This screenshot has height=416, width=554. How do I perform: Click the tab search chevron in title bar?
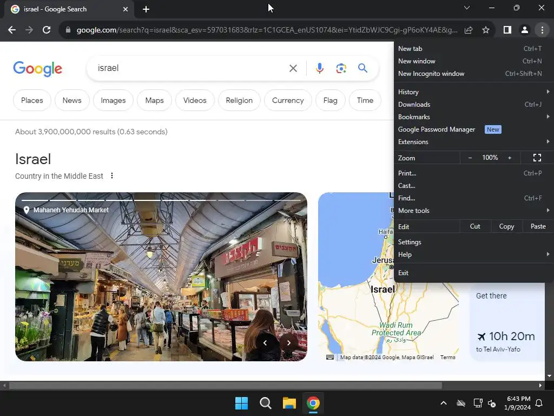(x=467, y=8)
